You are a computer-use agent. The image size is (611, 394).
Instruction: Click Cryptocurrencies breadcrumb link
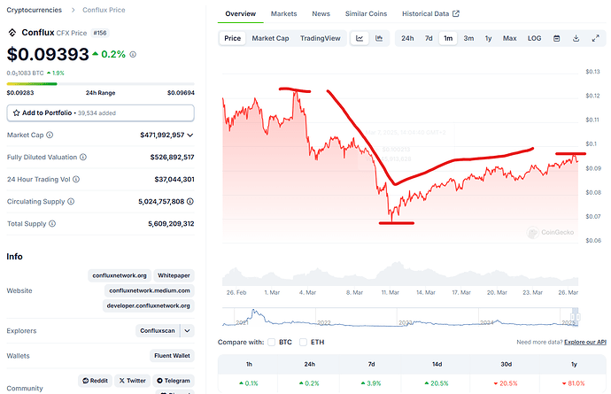click(x=35, y=10)
